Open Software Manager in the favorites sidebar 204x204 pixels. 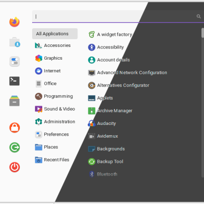pos(14,42)
